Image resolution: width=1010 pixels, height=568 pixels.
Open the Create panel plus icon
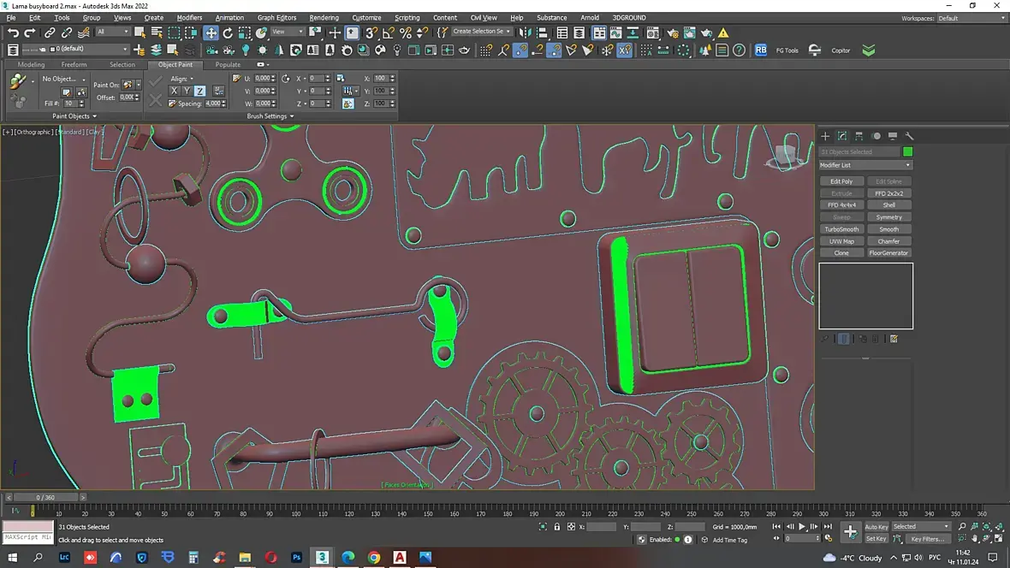point(825,136)
